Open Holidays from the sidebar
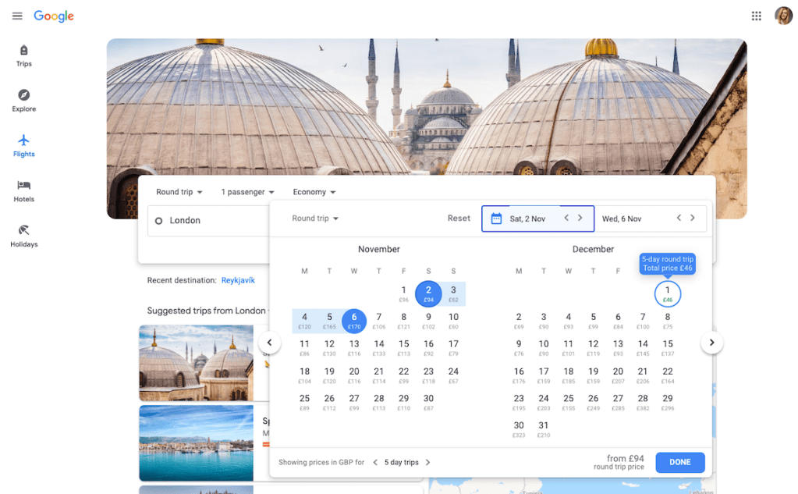Viewport: 798px width, 494px height. (23, 236)
